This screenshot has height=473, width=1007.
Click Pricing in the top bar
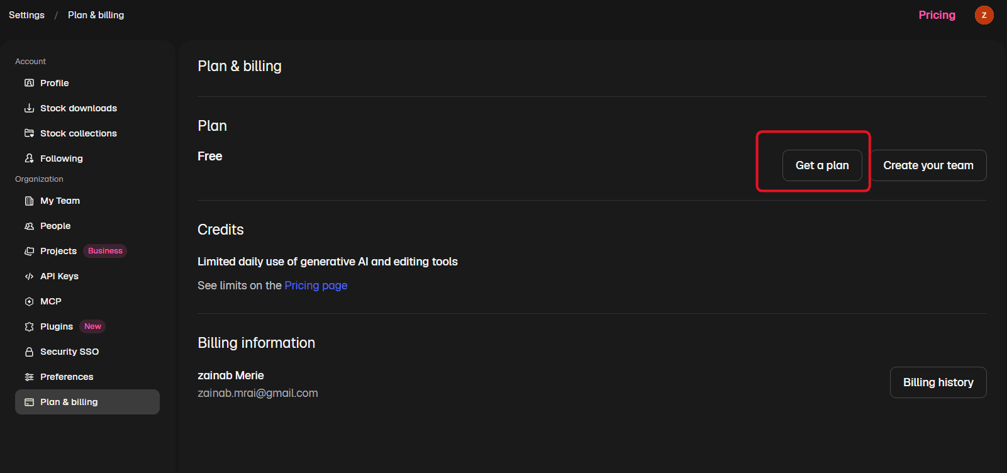tap(937, 15)
